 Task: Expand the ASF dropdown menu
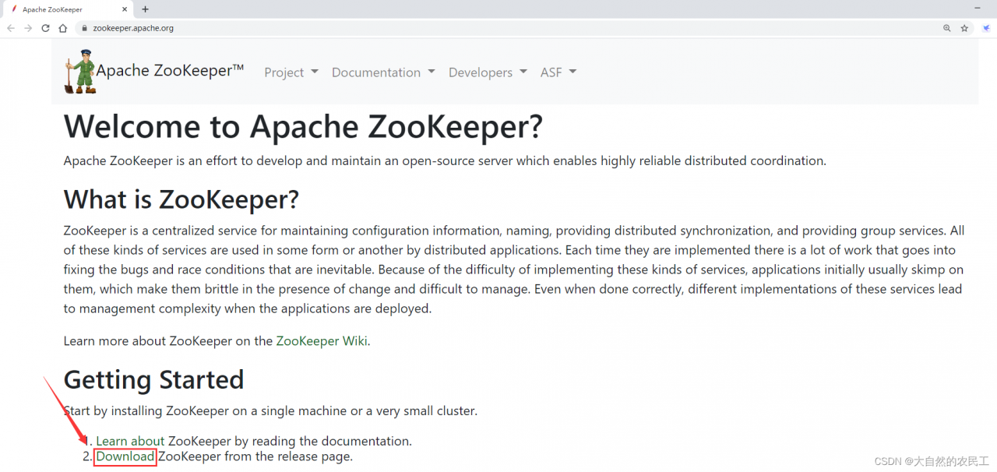558,72
